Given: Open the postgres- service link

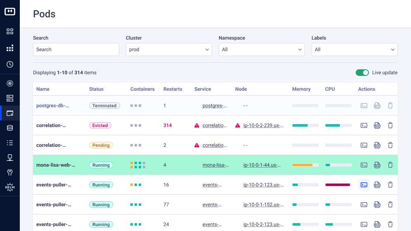Looking at the screenshot, I should pyautogui.click(x=215, y=106).
